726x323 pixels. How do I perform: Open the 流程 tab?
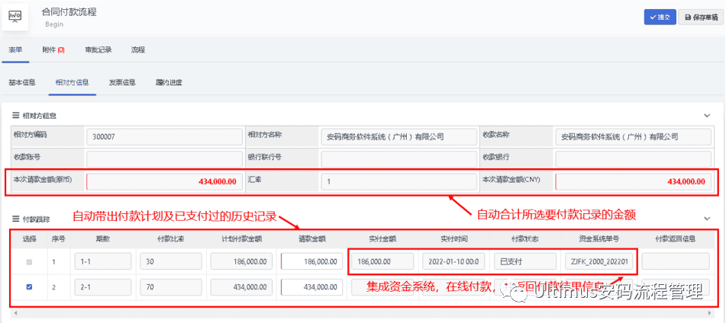pos(138,50)
